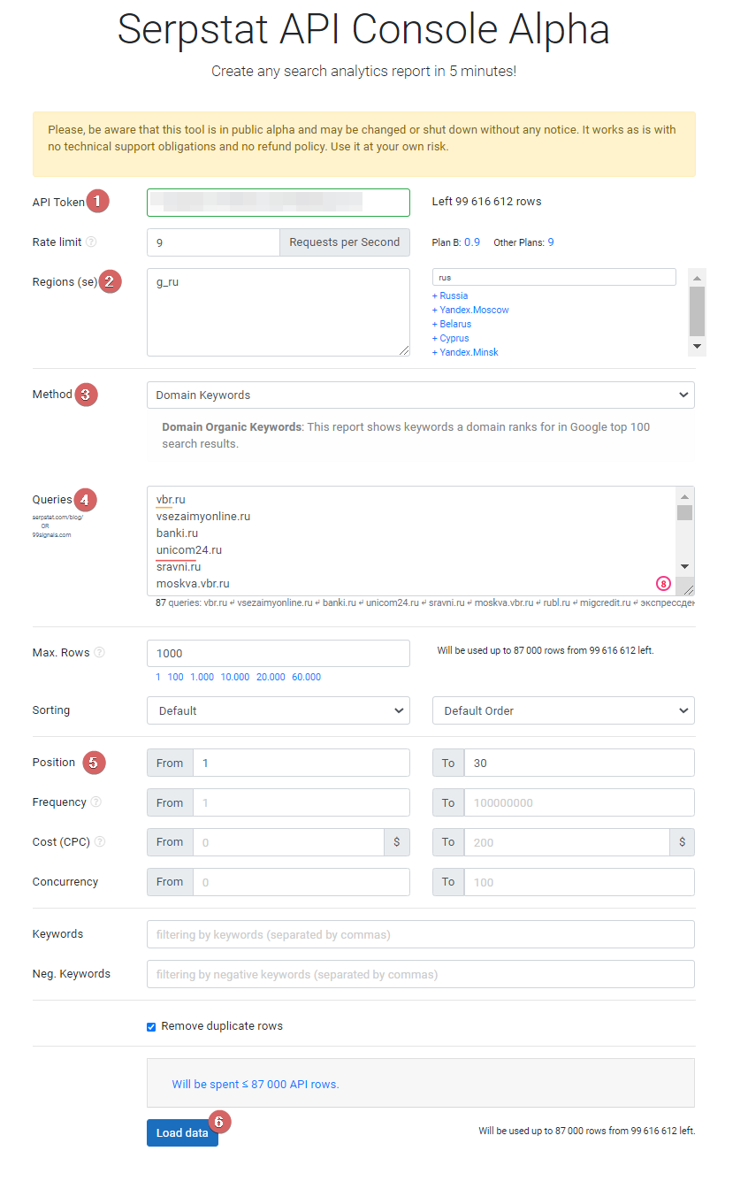The image size is (748, 1197).
Task: Focus the Neg. Keywords filter field
Action: pyautogui.click(x=421, y=974)
